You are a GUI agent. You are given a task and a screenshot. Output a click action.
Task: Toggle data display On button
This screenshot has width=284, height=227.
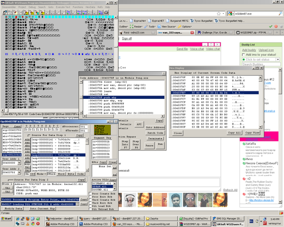point(27,174)
